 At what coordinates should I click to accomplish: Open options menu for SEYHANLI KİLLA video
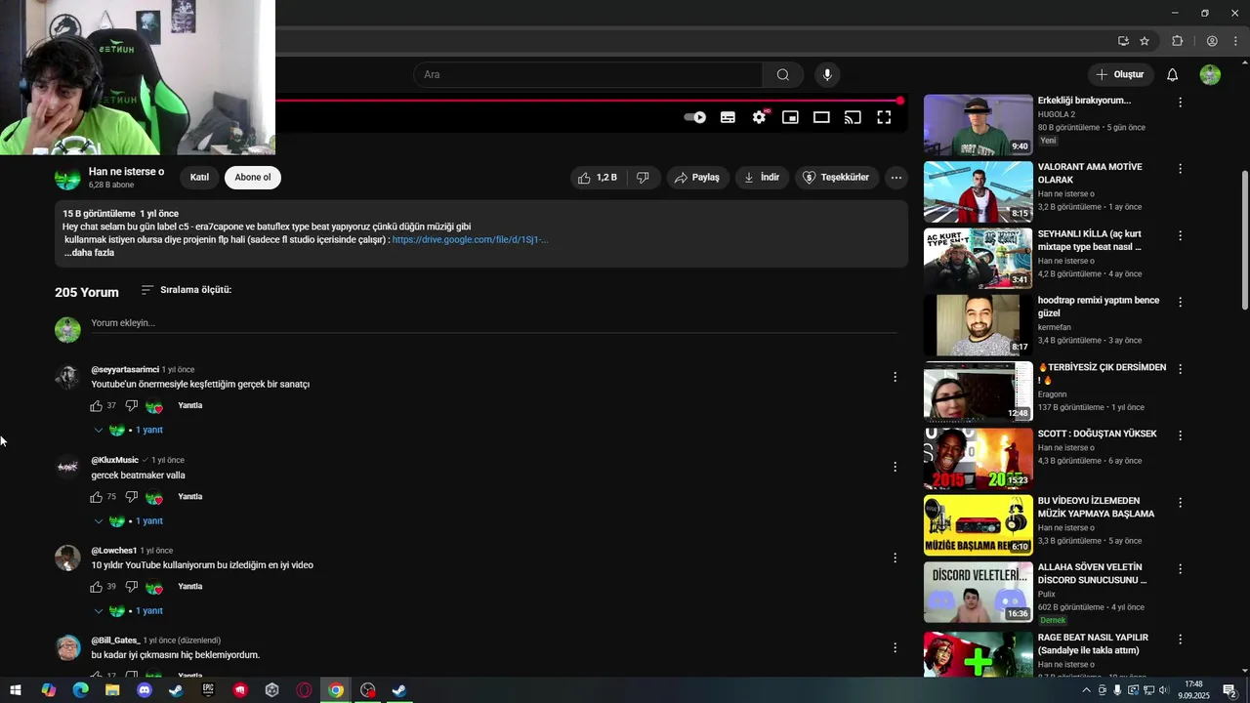[x=1180, y=235]
